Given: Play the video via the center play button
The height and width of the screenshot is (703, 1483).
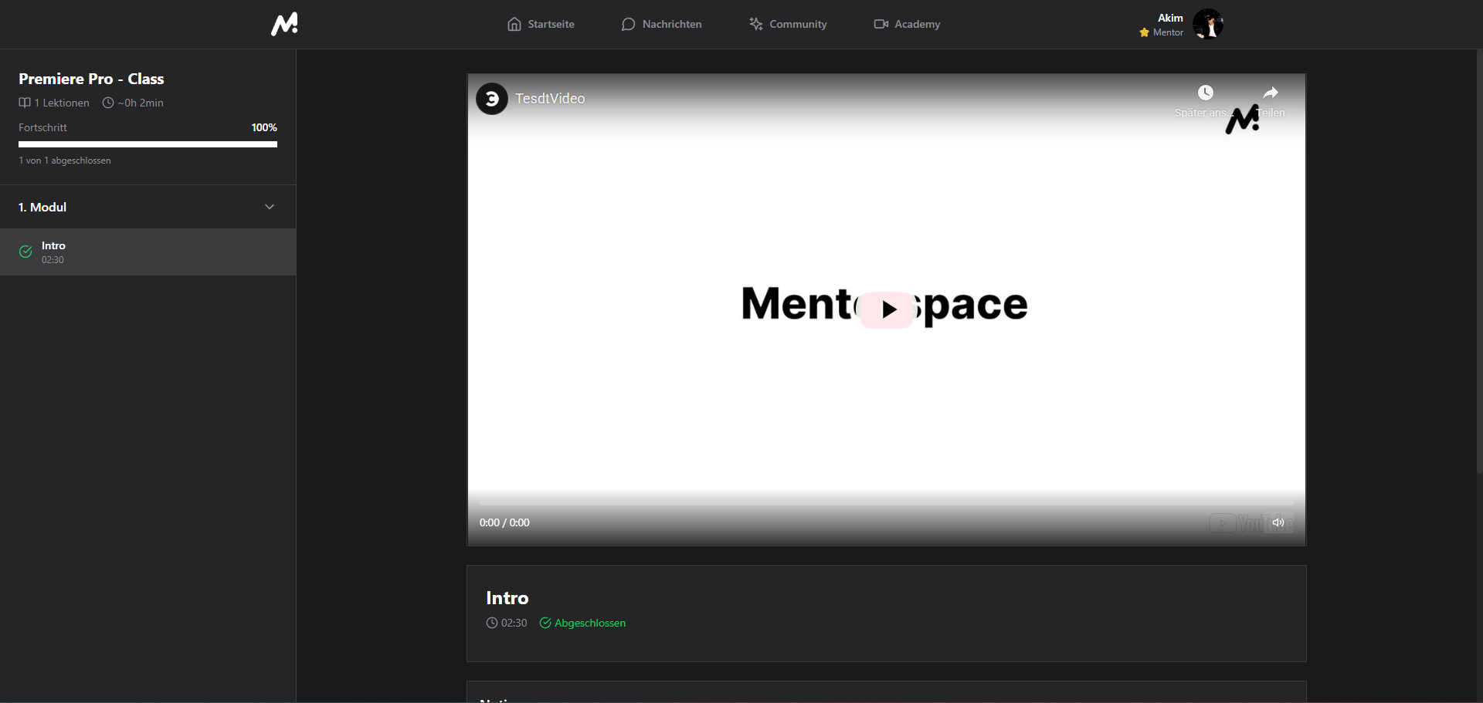Looking at the screenshot, I should (887, 309).
